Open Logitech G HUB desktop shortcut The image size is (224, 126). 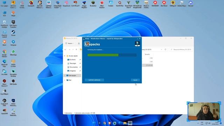point(5,102)
